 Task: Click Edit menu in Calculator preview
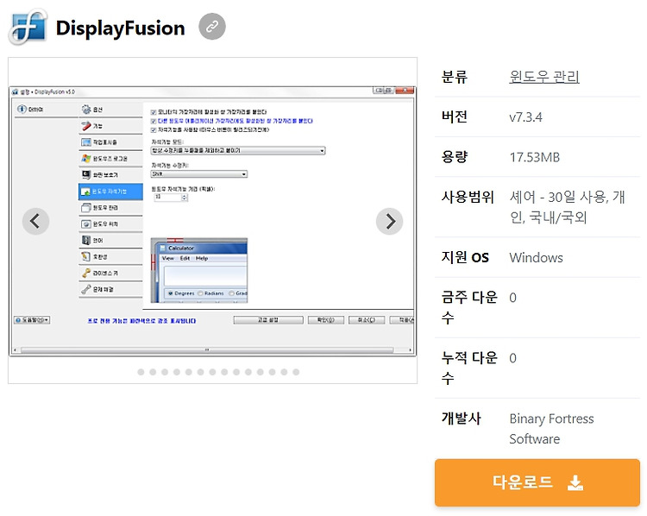[185, 258]
